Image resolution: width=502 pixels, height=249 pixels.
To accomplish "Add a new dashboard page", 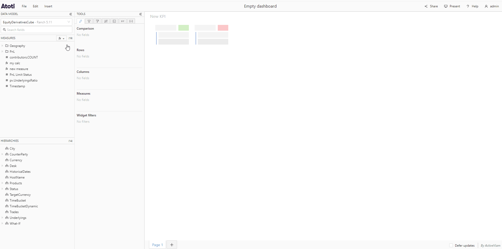I will click(172, 245).
